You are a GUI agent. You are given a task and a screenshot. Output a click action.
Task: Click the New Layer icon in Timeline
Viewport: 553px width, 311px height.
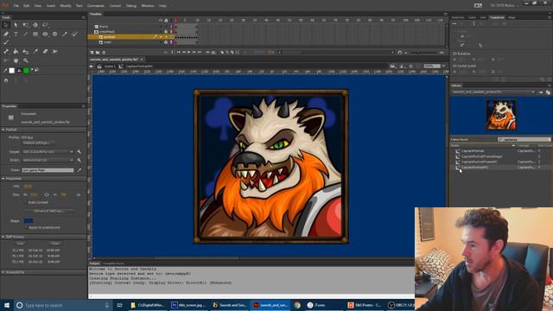tap(92, 52)
